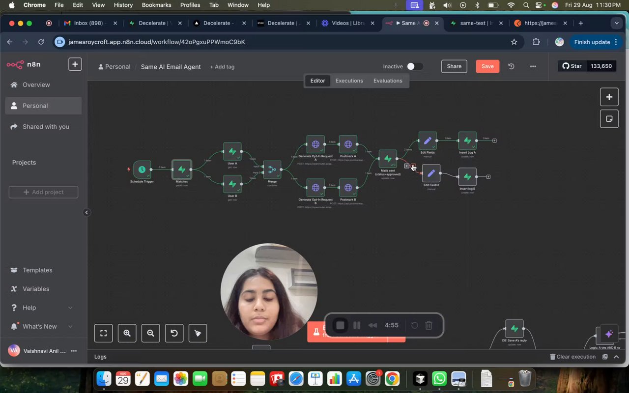This screenshot has width=629, height=393.
Task: Open the User A node
Action: tap(232, 152)
